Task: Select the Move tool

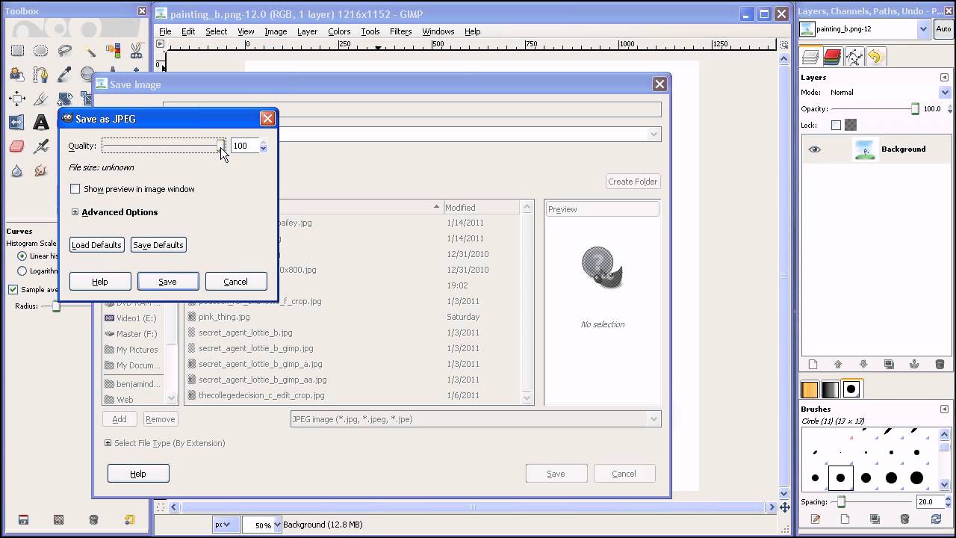Action: [17, 97]
